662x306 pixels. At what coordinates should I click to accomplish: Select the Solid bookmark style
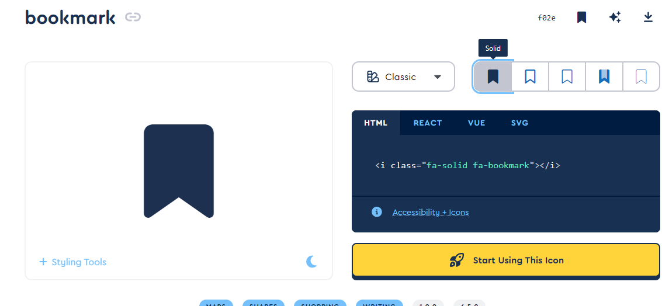pos(493,76)
